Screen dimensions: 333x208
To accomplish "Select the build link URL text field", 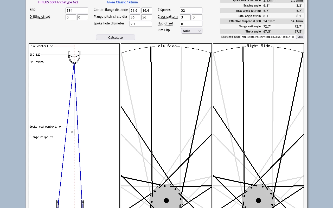I will pos(268,37).
